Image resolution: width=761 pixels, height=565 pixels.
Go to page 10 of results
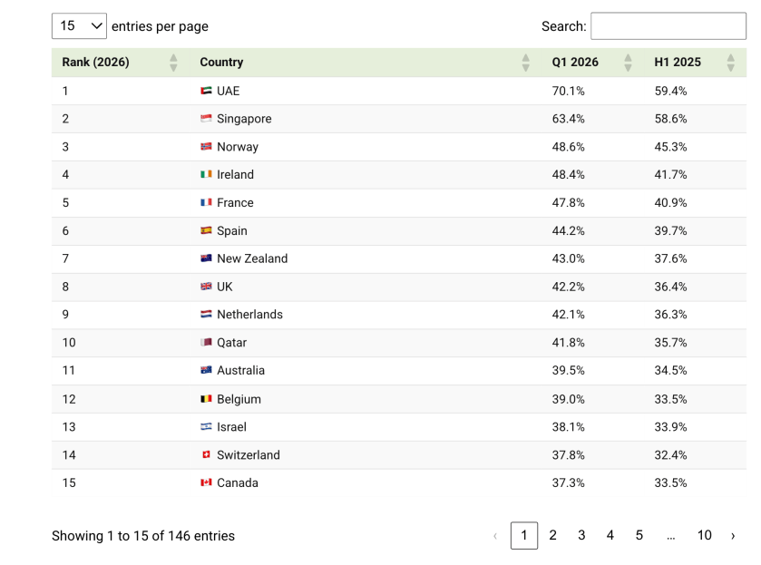tap(704, 535)
